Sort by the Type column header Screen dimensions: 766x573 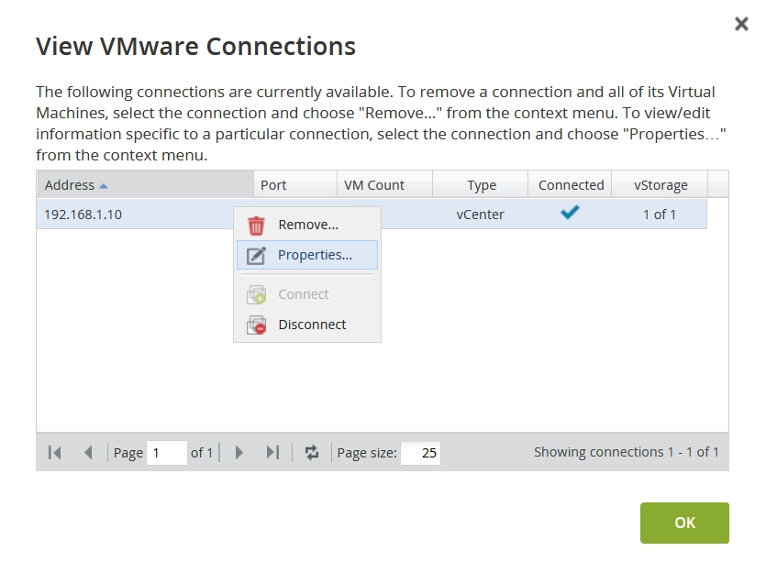480,184
